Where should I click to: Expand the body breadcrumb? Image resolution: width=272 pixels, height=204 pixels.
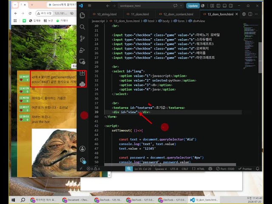164,21
